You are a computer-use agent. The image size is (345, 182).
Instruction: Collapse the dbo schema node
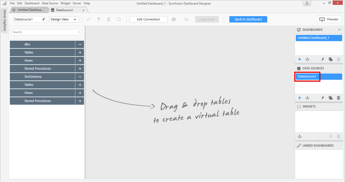pos(80,44)
